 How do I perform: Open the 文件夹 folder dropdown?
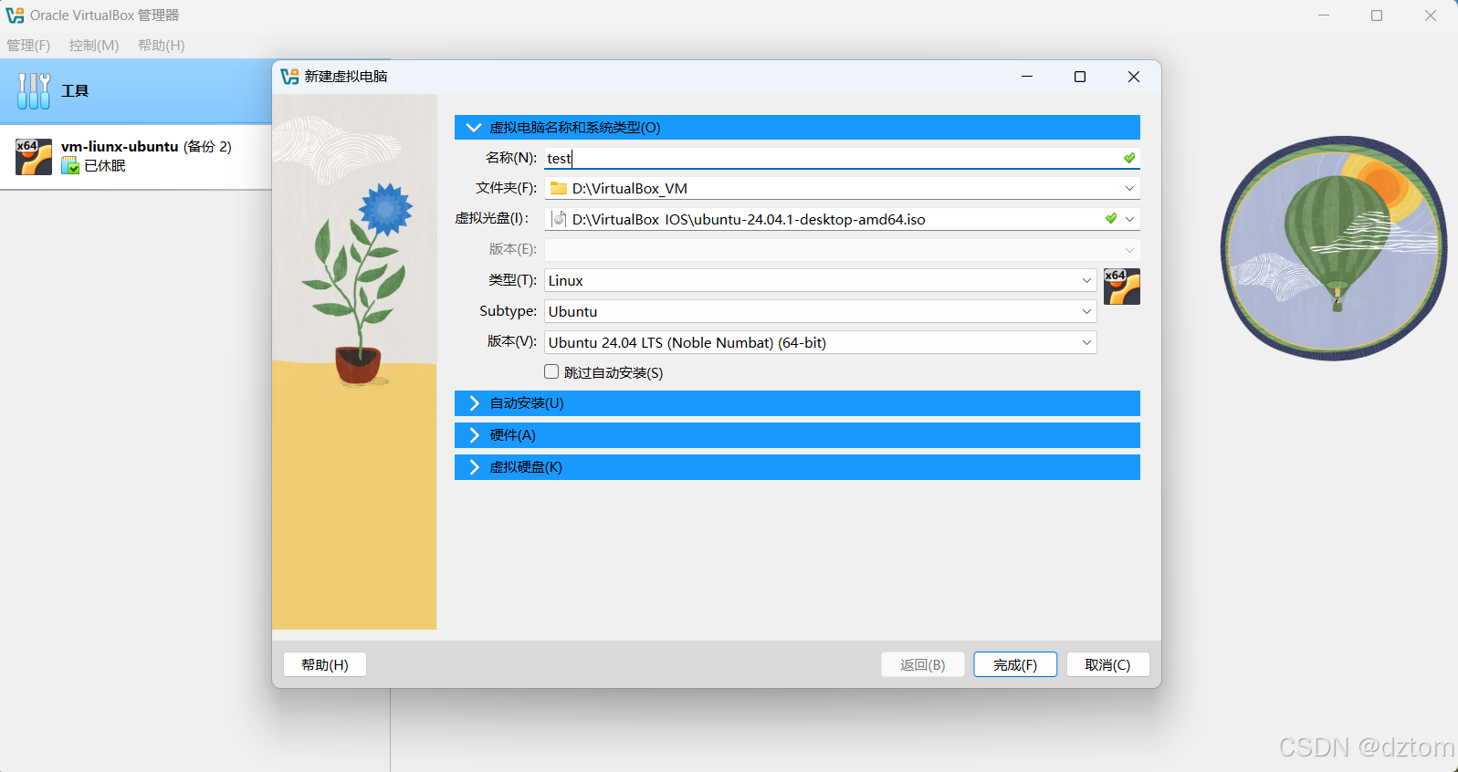point(1129,188)
